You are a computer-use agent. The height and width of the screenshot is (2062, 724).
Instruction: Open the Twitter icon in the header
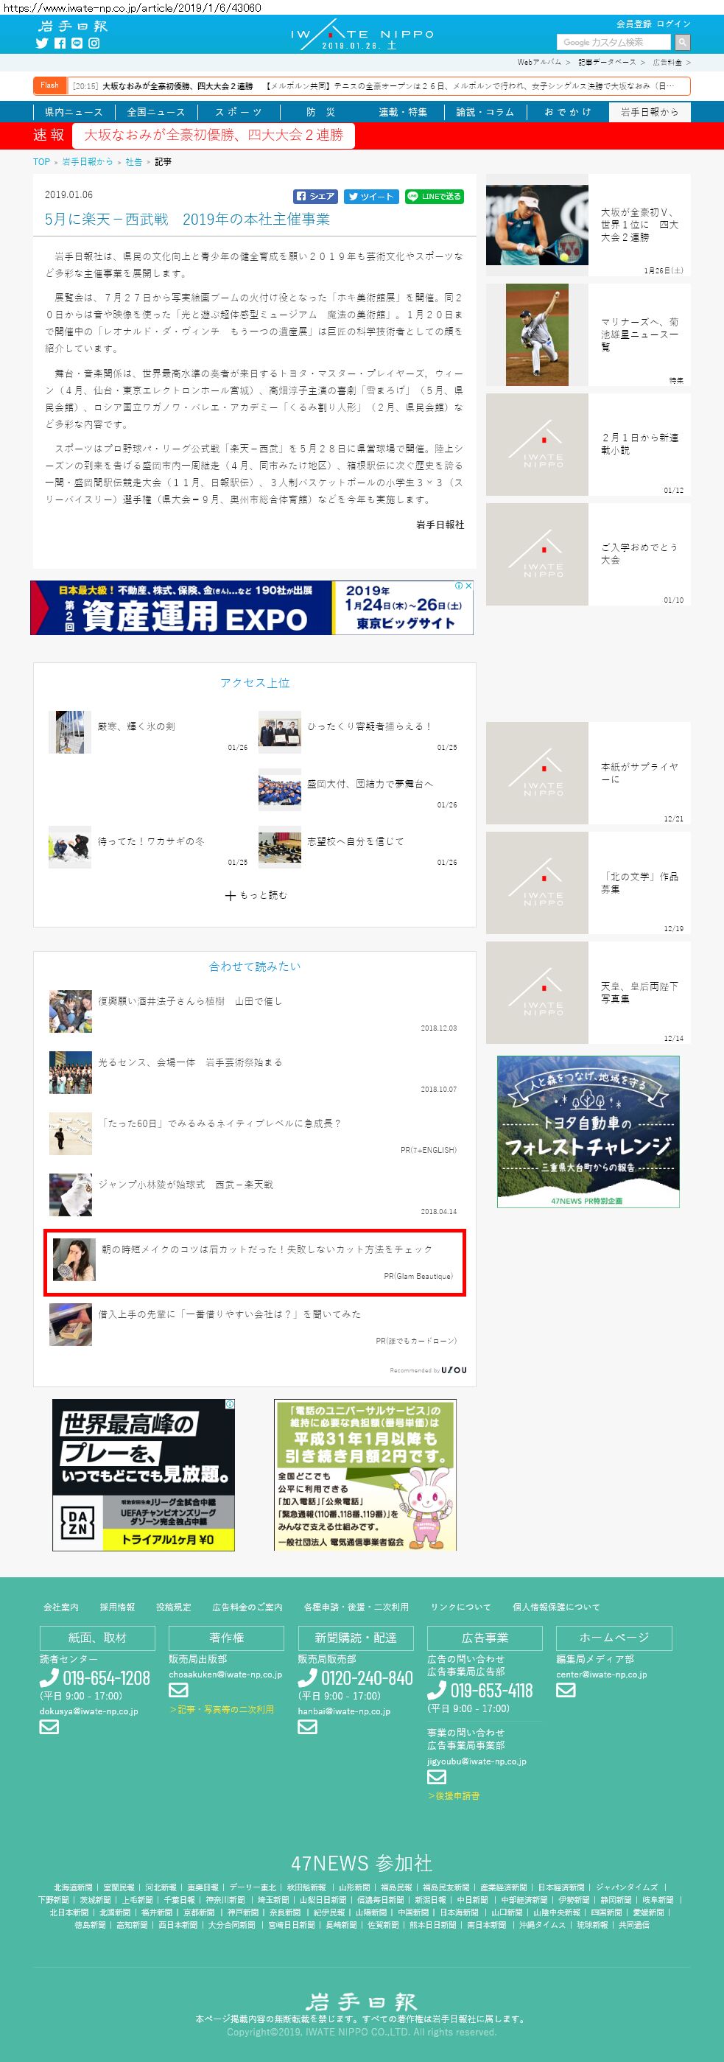[43, 43]
